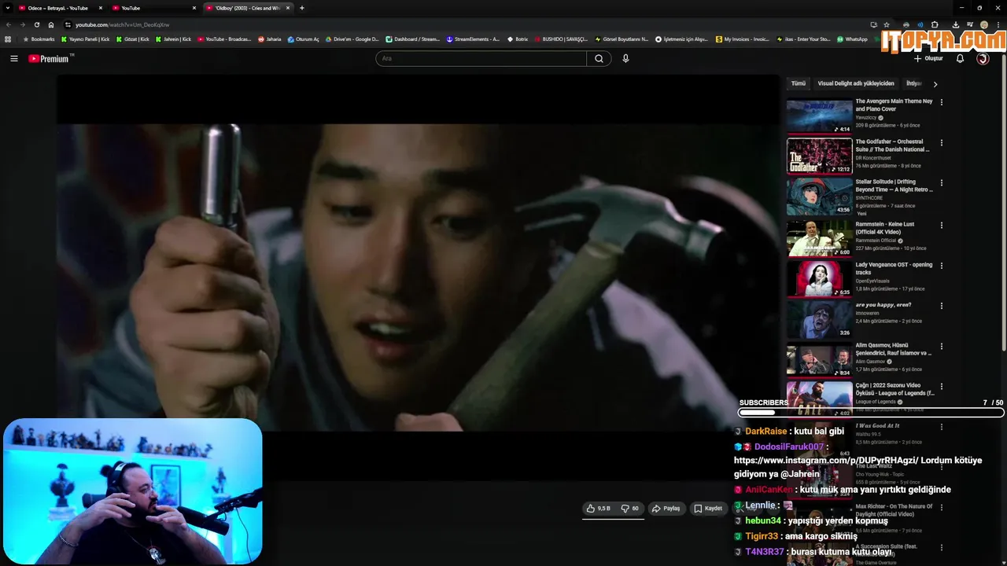Bookmark this page with the star icon
This screenshot has height=566, width=1007.
tap(887, 24)
